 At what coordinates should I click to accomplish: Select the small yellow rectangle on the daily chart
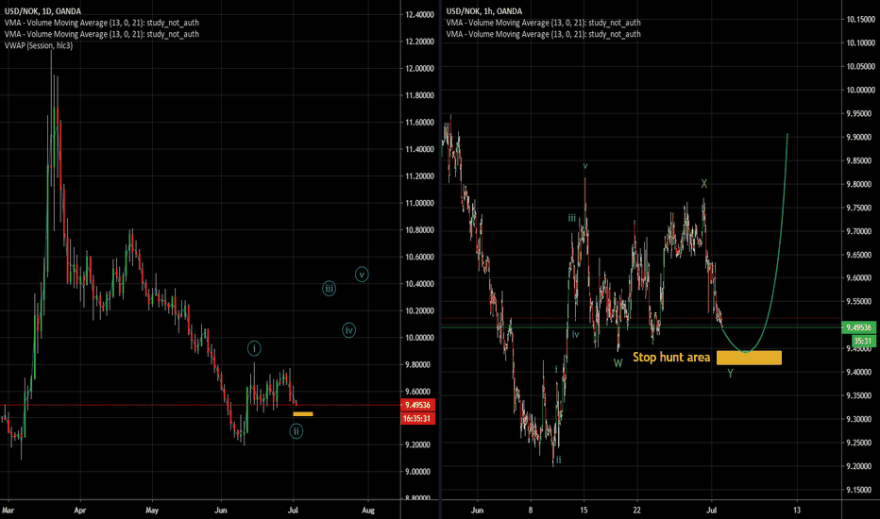[x=303, y=414]
